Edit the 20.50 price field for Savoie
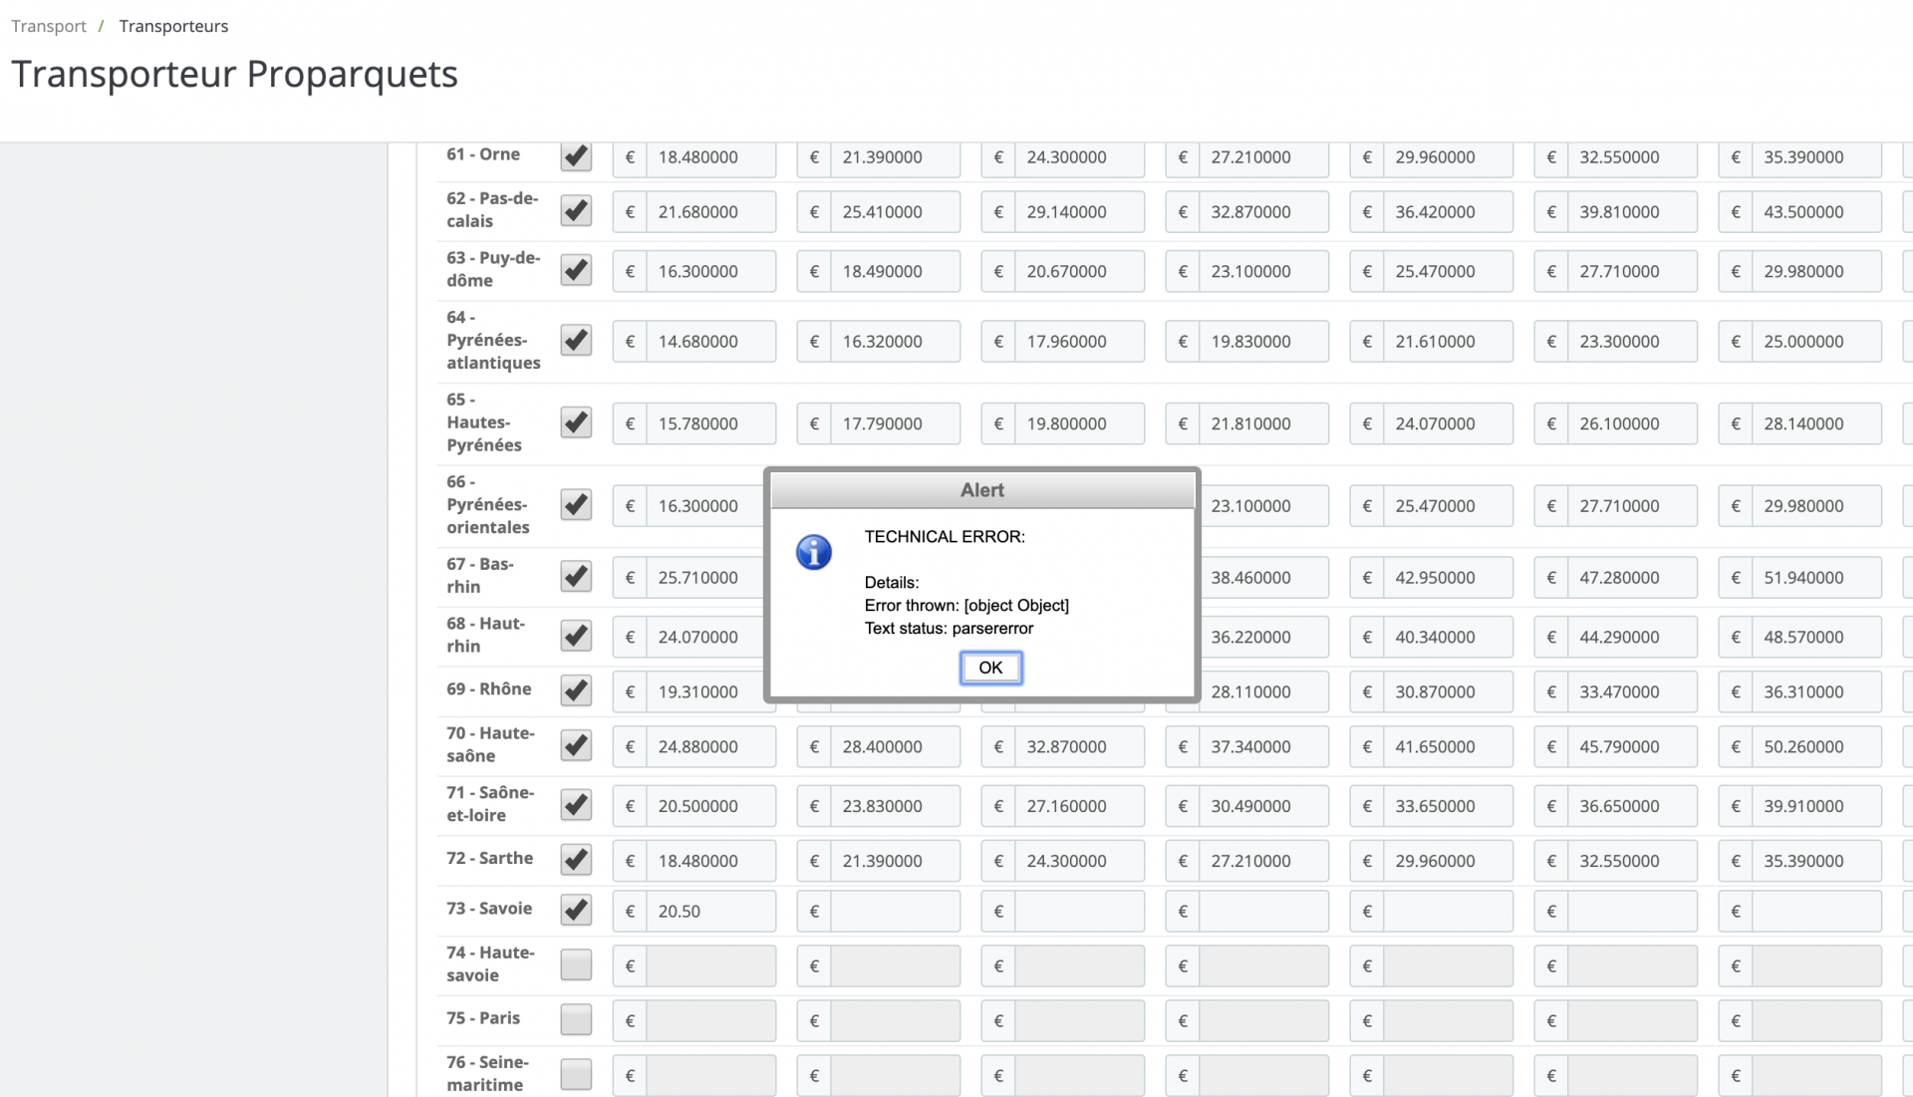The image size is (1913, 1097). 710,911
